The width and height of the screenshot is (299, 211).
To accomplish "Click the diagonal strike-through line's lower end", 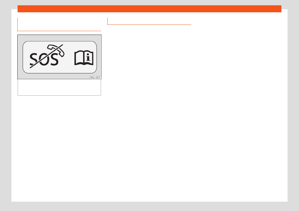I will (x=31, y=67).
